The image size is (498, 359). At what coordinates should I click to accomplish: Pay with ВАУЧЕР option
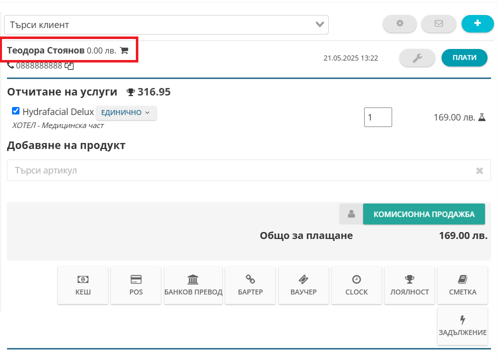pos(304,285)
